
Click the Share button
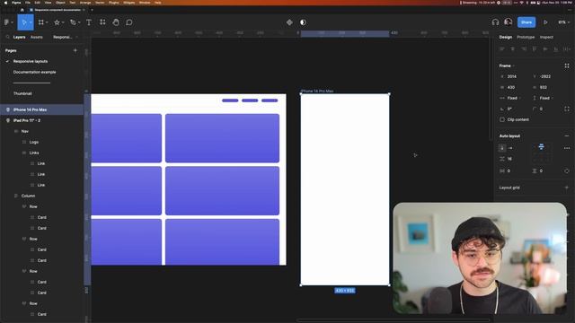coord(526,22)
